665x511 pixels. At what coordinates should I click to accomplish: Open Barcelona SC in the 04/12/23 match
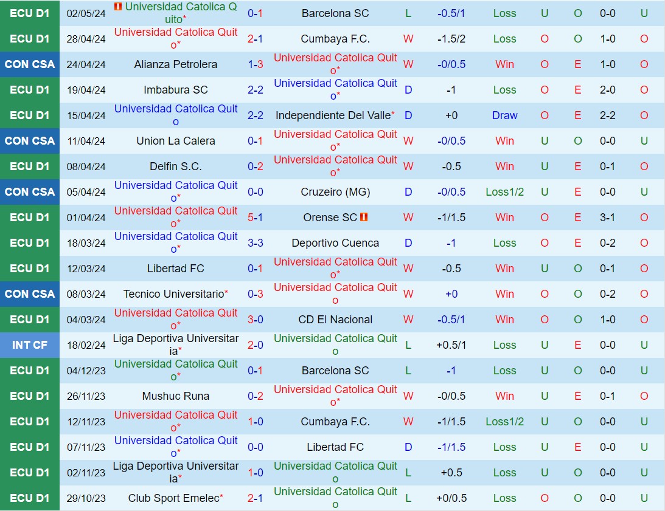pyautogui.click(x=335, y=370)
